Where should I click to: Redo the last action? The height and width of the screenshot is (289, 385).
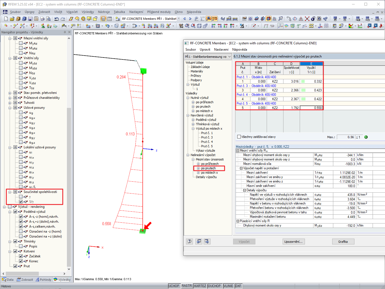pyautogui.click(x=63, y=19)
